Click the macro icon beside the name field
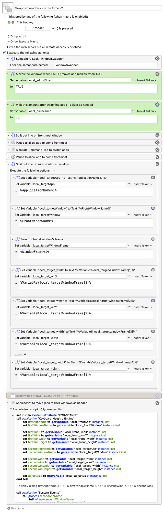 coord(8,8)
